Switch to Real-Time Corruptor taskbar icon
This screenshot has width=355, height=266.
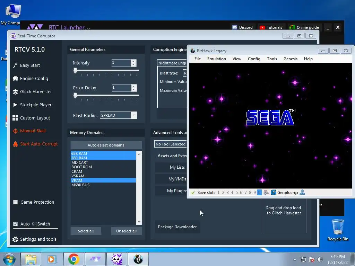point(116,259)
